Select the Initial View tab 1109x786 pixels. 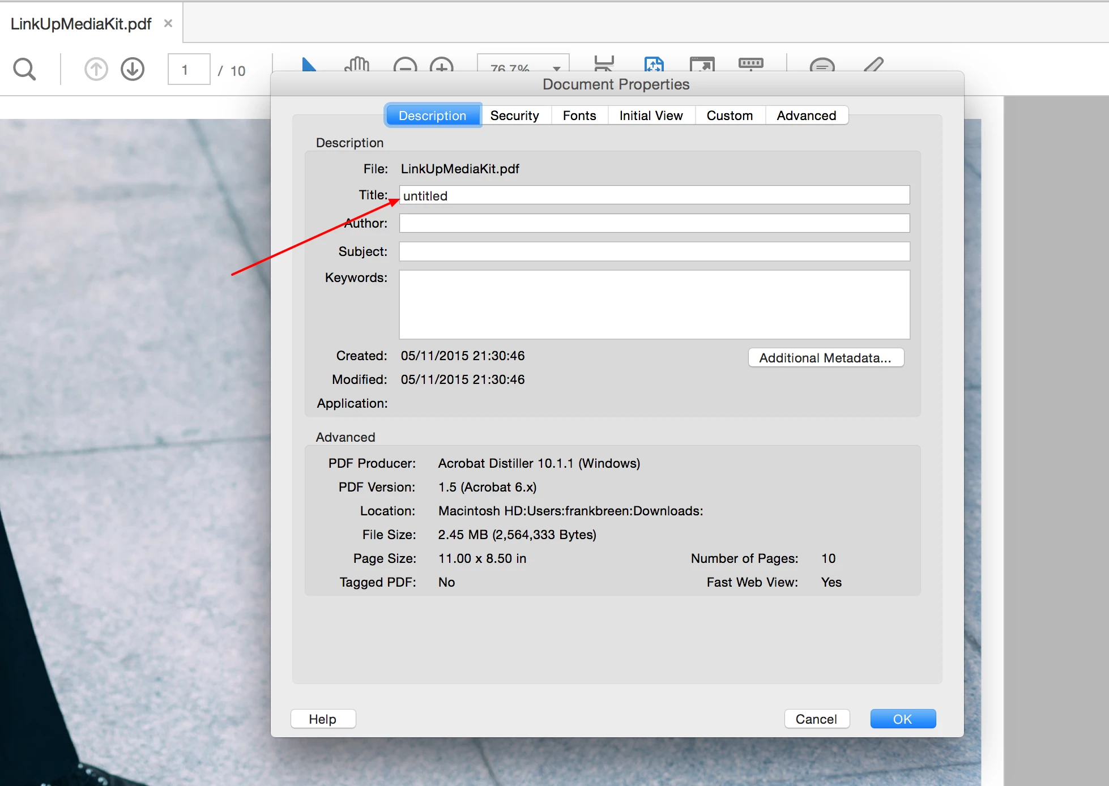coord(651,116)
